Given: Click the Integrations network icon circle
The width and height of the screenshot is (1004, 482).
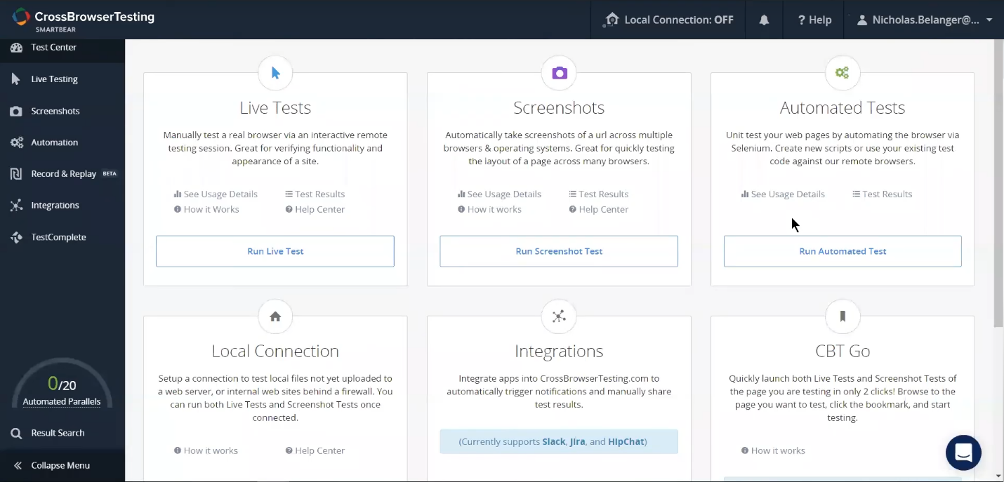Looking at the screenshot, I should tap(559, 316).
